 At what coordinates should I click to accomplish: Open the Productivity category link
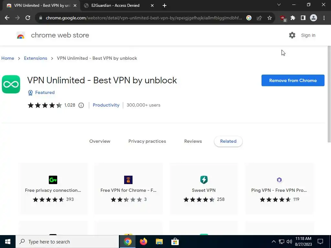[x=106, y=105]
